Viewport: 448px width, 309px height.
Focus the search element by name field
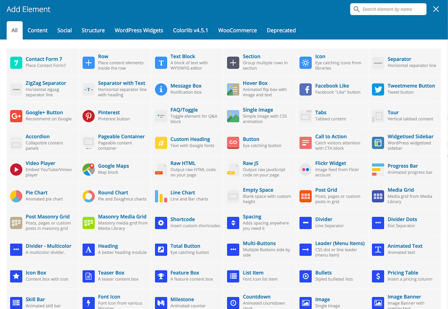[388, 9]
